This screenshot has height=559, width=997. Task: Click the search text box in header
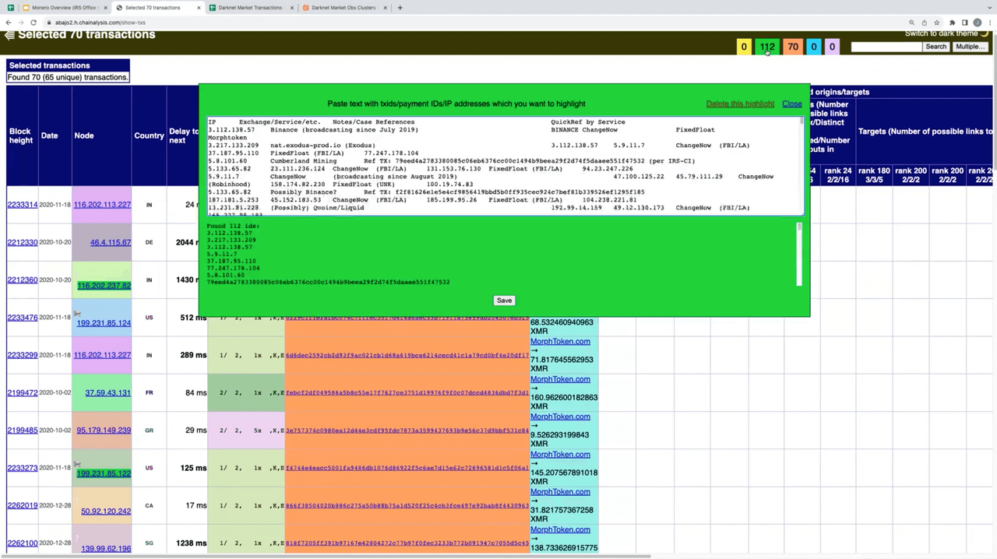(886, 47)
